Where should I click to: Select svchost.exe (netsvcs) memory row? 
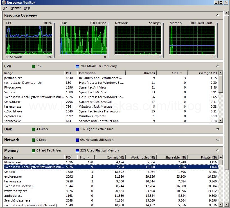pyautogui.click(x=111, y=186)
